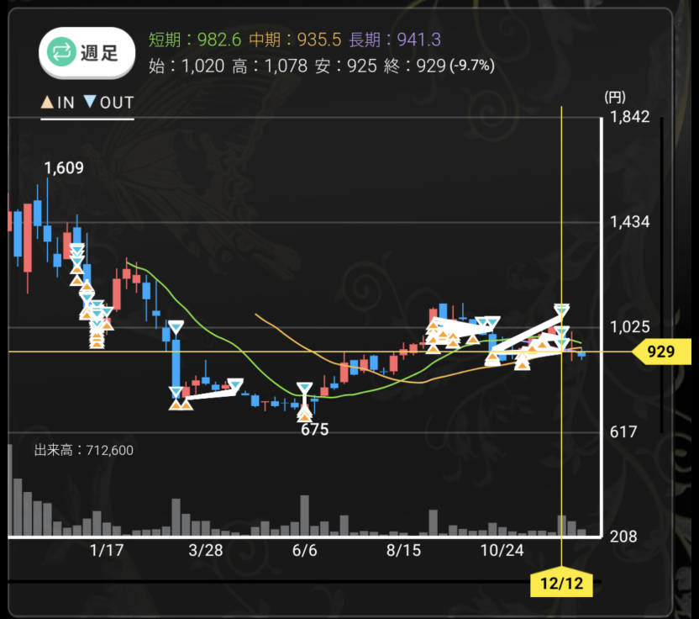Select the 12/12 date marker label

[x=561, y=584]
